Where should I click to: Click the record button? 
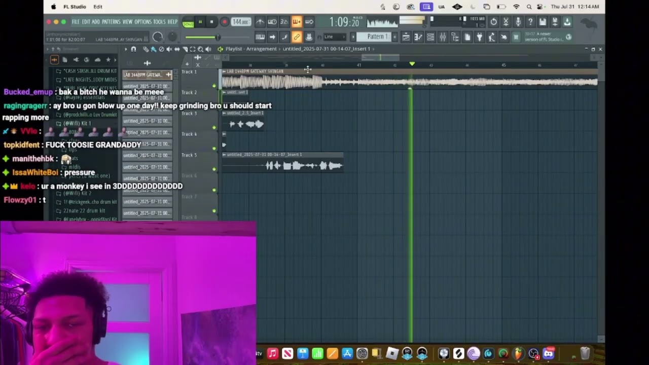[x=224, y=22]
